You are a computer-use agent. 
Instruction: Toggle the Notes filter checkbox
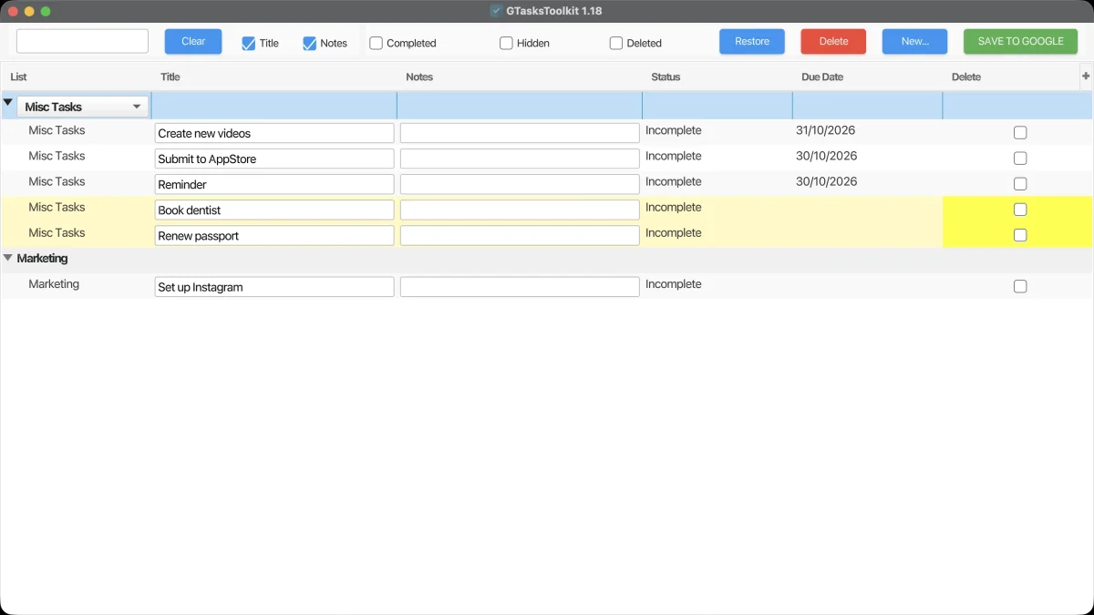(309, 43)
